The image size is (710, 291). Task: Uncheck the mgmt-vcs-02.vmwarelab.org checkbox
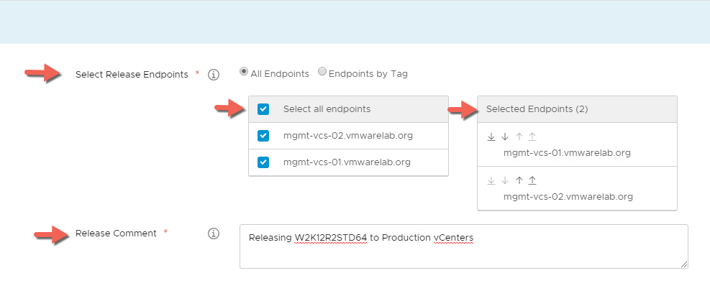(263, 135)
